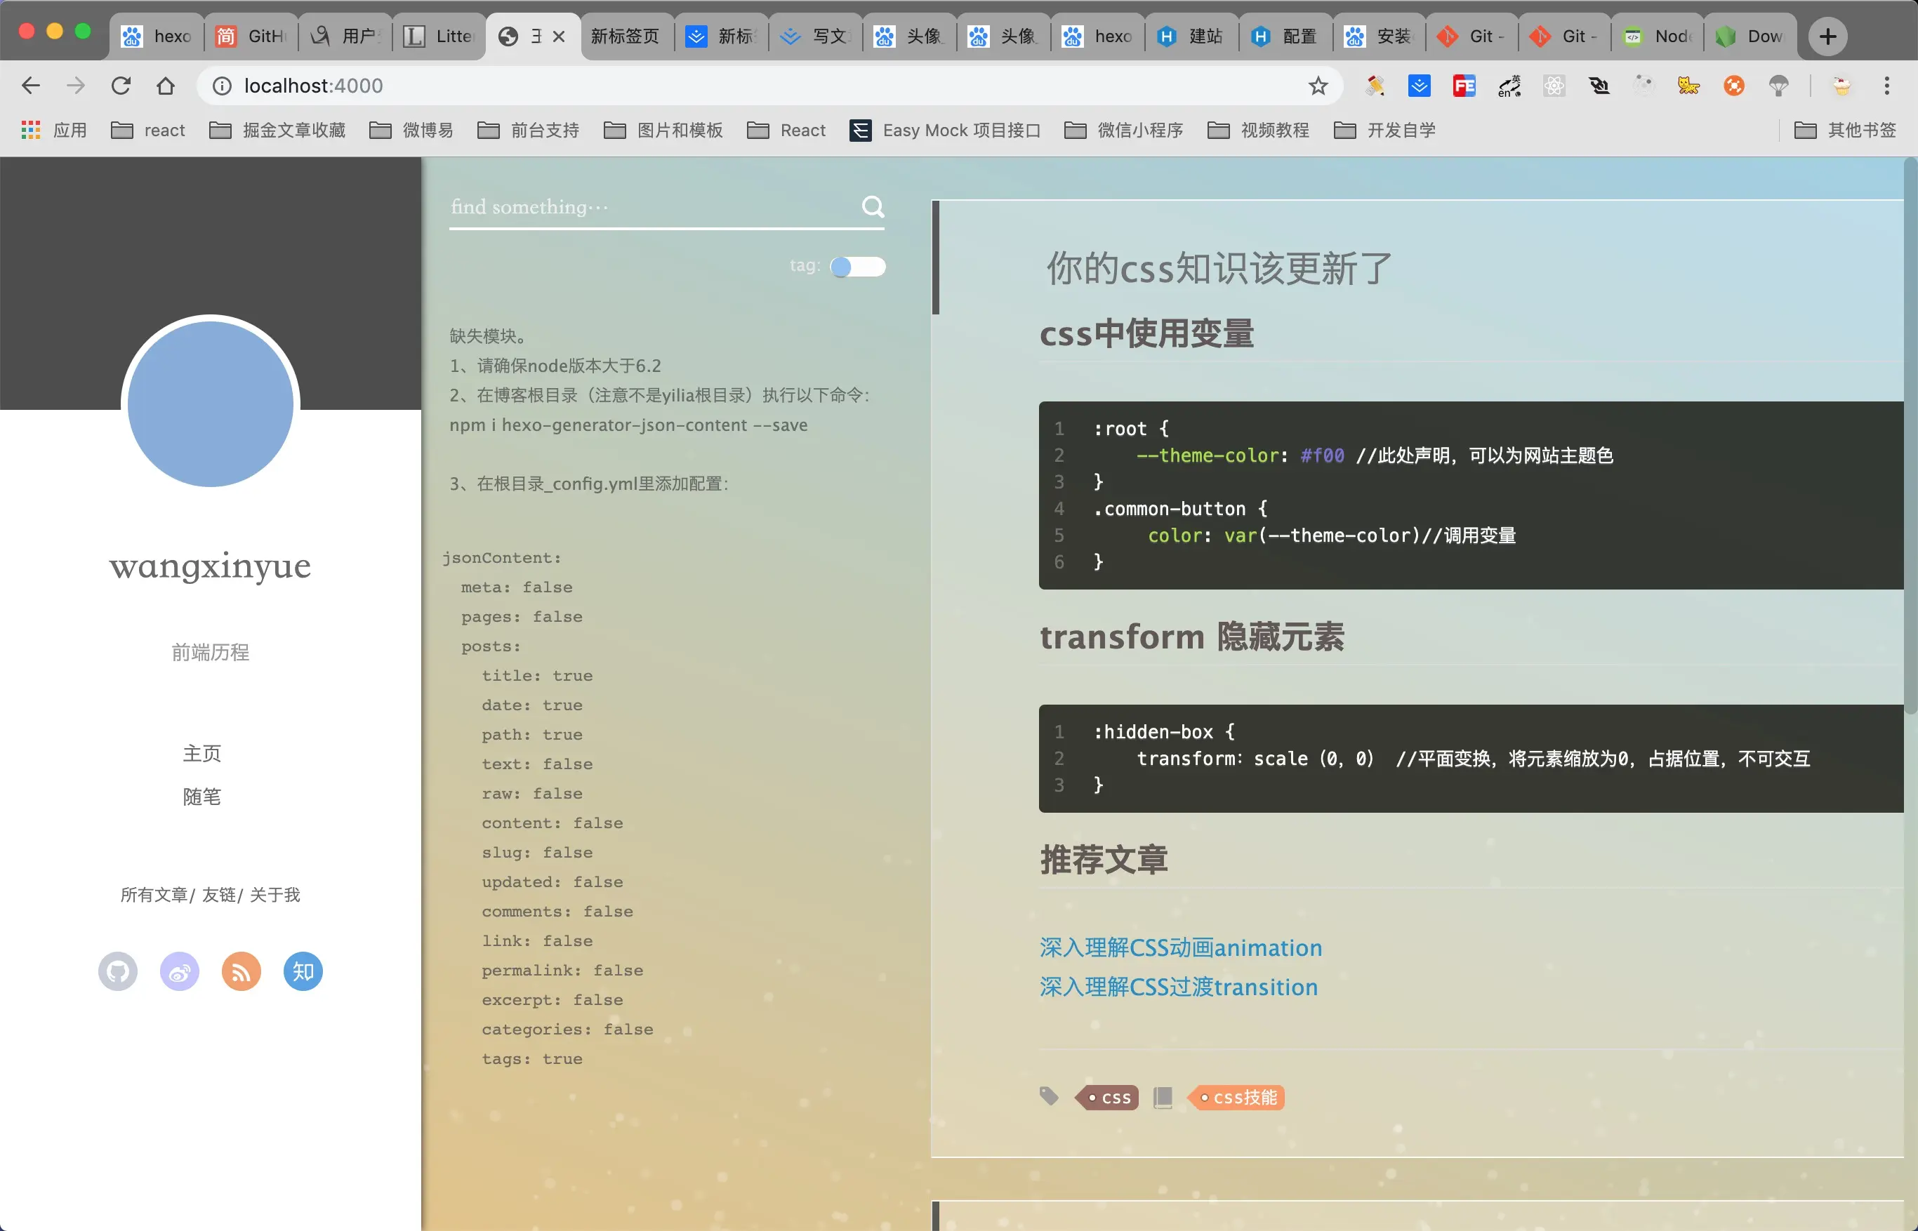Switch to the 新标签页 tab
The image size is (1918, 1231).
[x=626, y=36]
